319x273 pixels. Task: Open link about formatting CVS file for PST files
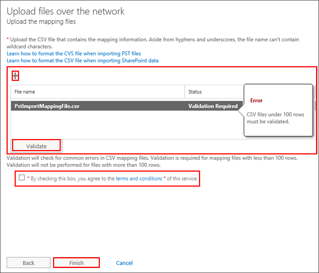[x=74, y=53]
